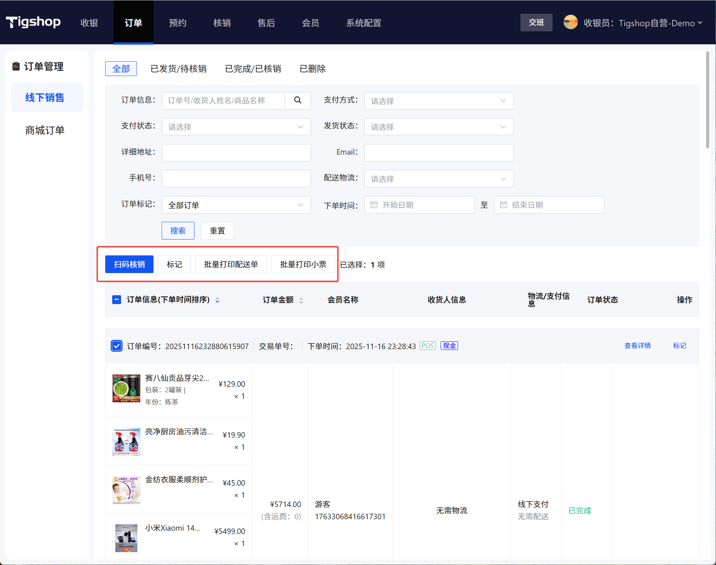
Task: Click the 订单管理 clipboard icon
Action: [16, 66]
